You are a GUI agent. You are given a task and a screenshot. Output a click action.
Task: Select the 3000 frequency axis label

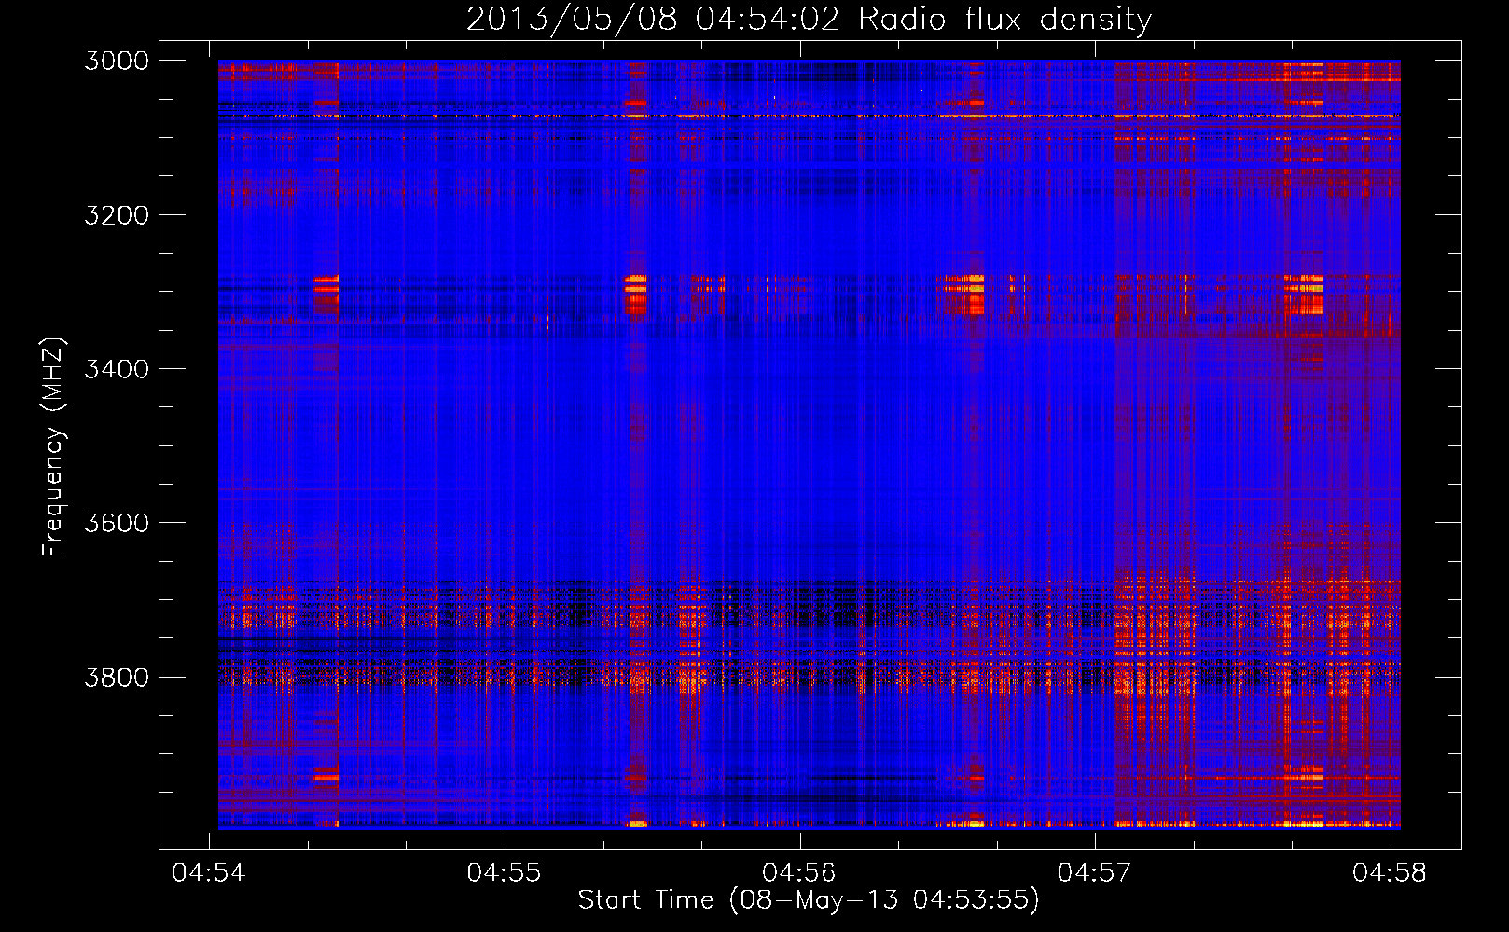(x=117, y=61)
